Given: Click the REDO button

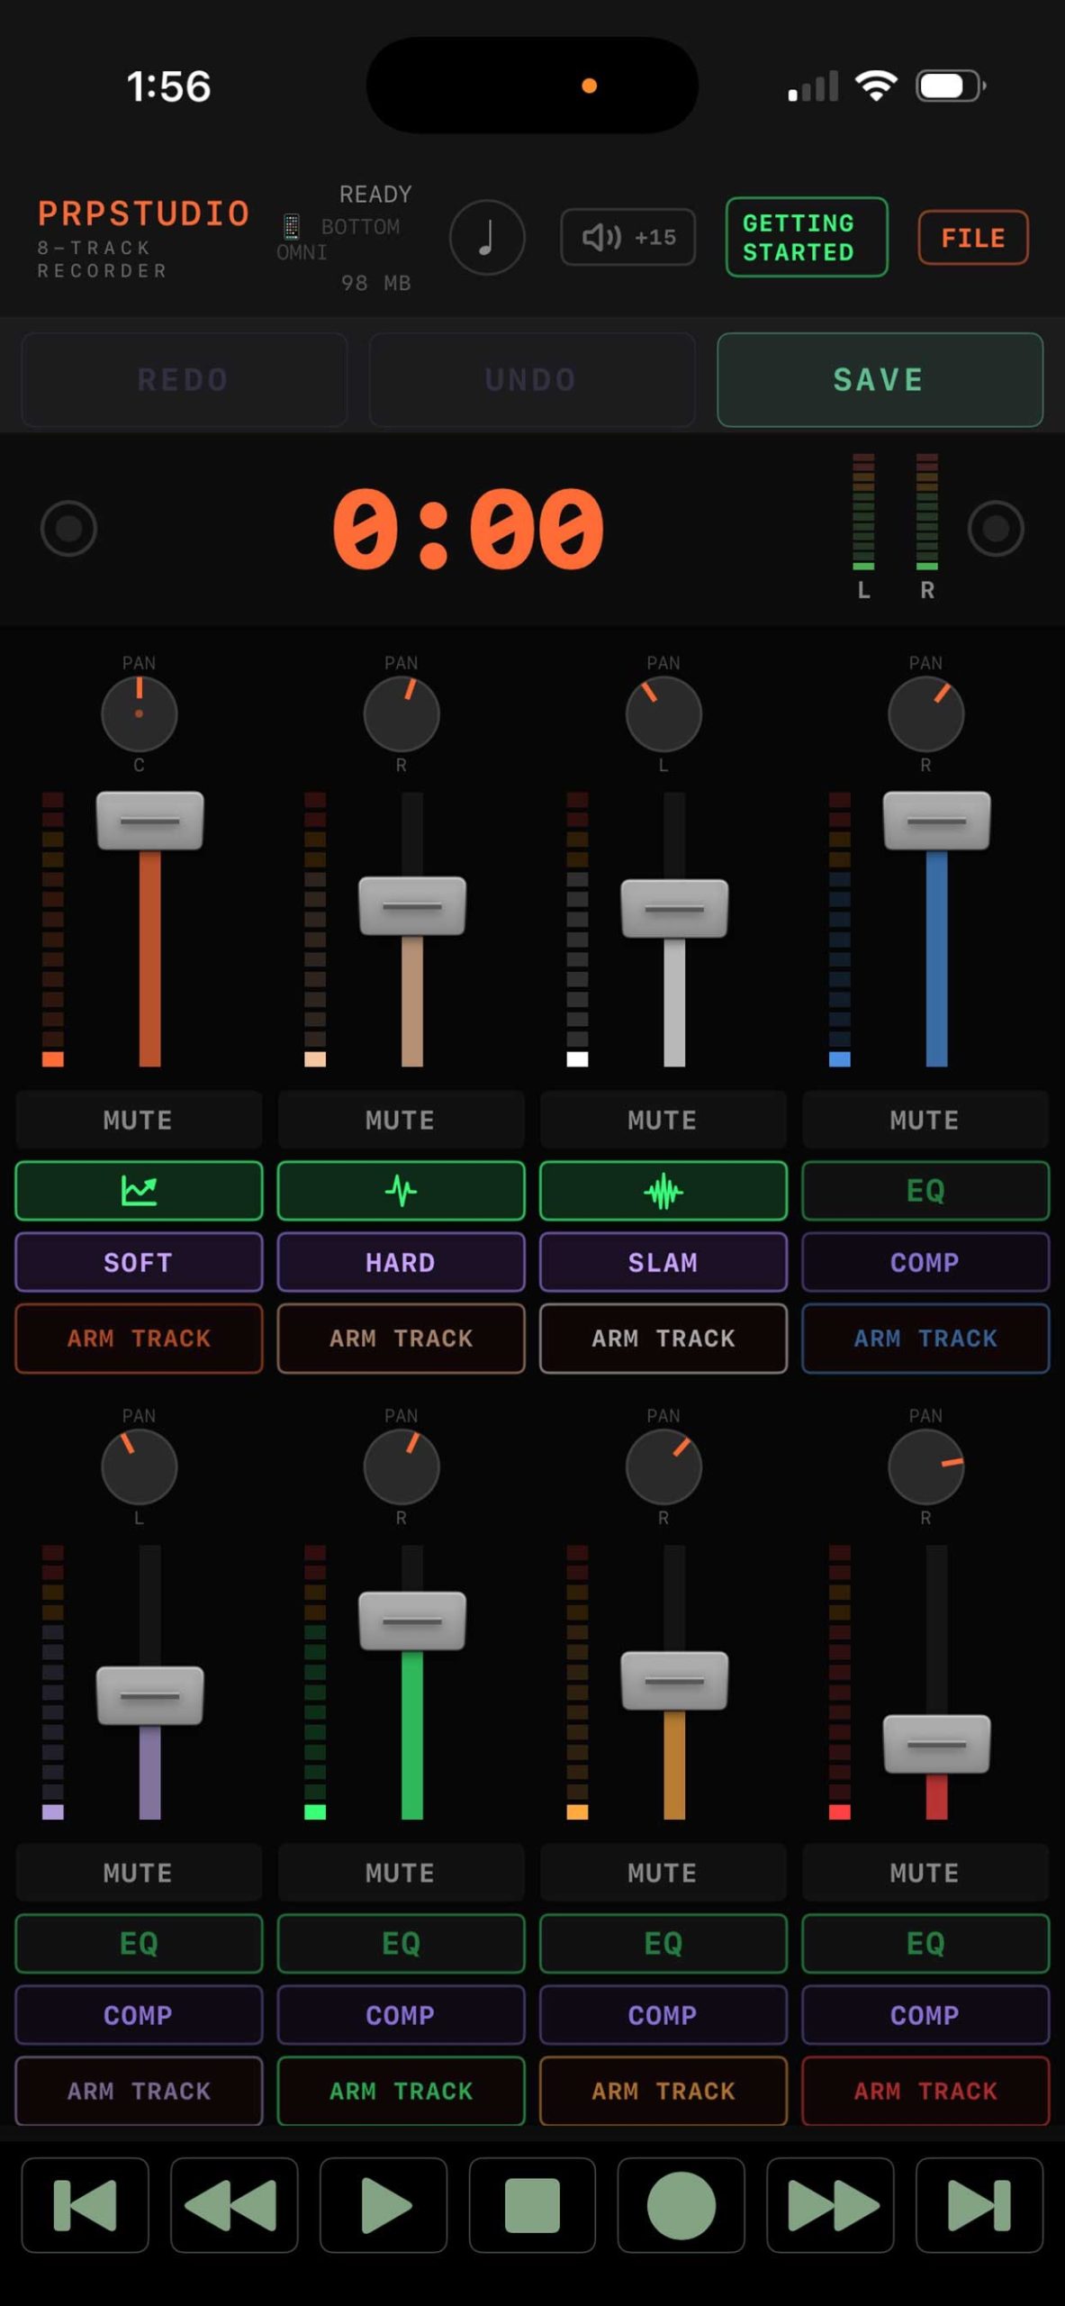Looking at the screenshot, I should [184, 379].
